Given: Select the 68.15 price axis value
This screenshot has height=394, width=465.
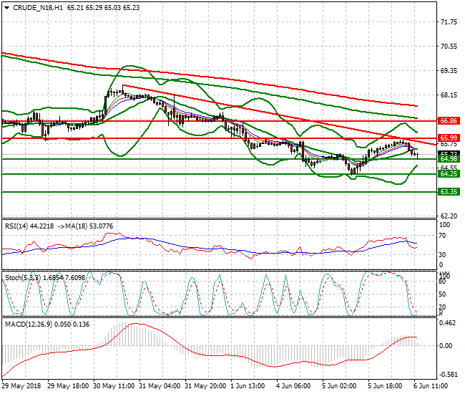Looking at the screenshot, I should pos(449,95).
